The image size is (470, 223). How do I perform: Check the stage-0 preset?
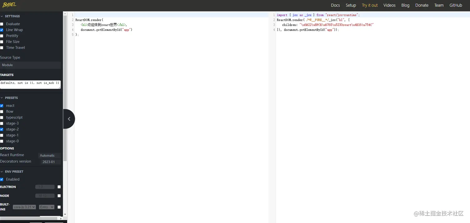click(x=2, y=141)
